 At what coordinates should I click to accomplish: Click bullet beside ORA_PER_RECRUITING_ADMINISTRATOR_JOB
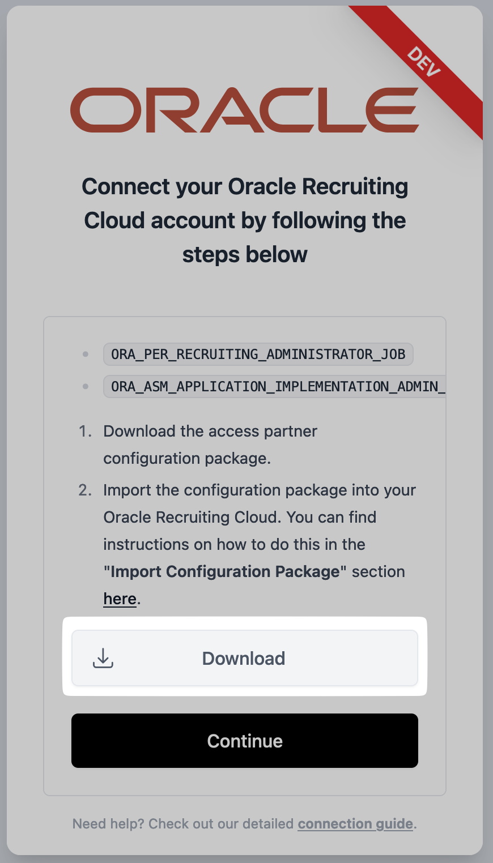tap(86, 354)
